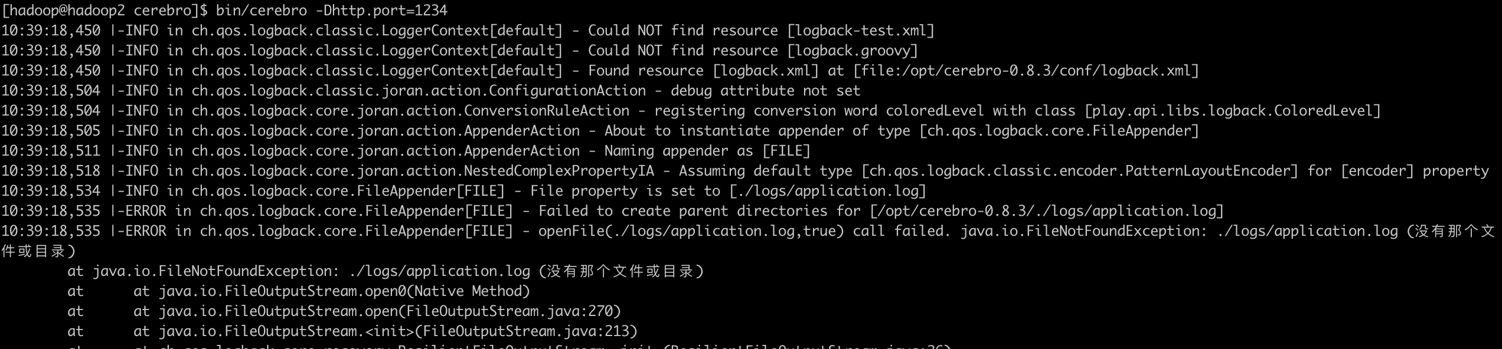This screenshot has height=349, width=1502.
Task: Click the [hadoop@hadoop2 cerebro]$ shell prompt
Action: pyautogui.click(x=105, y=11)
